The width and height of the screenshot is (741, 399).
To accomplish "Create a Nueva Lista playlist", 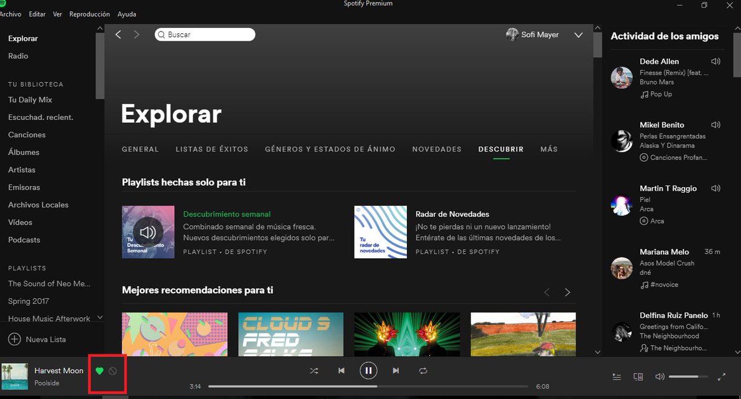I will tap(37, 339).
